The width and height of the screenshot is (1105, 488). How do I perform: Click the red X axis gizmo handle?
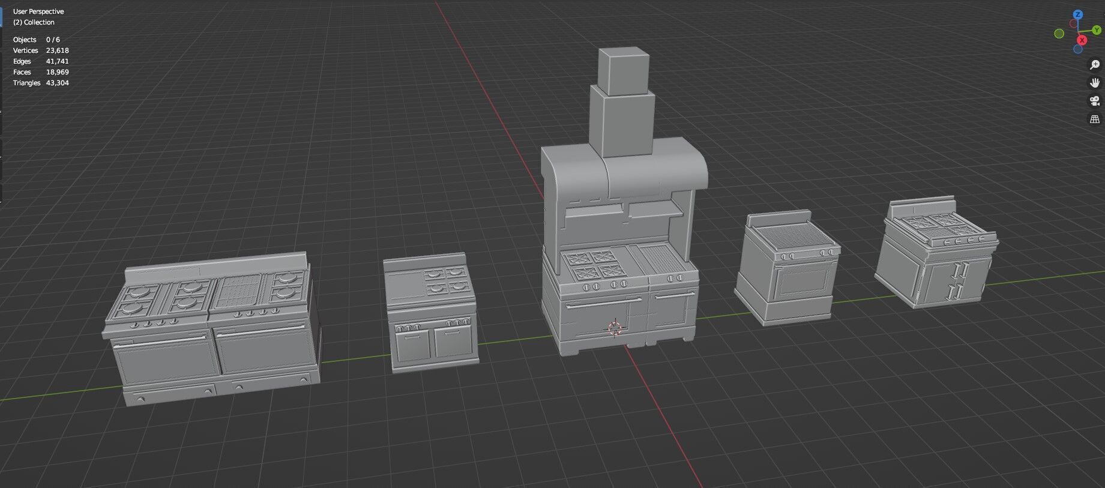coord(1082,40)
